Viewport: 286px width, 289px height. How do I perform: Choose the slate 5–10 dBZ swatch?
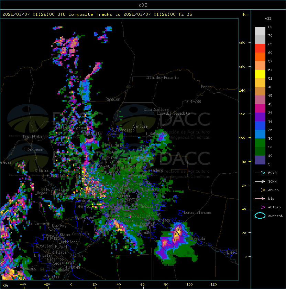click(260, 160)
